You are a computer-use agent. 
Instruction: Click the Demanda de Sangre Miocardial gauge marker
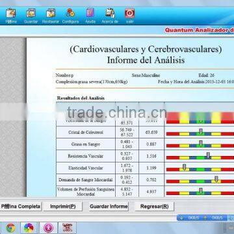[216, 179]
